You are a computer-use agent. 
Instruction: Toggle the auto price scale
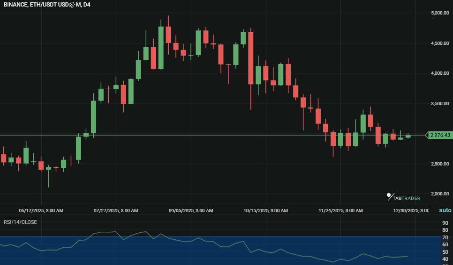[x=445, y=210]
